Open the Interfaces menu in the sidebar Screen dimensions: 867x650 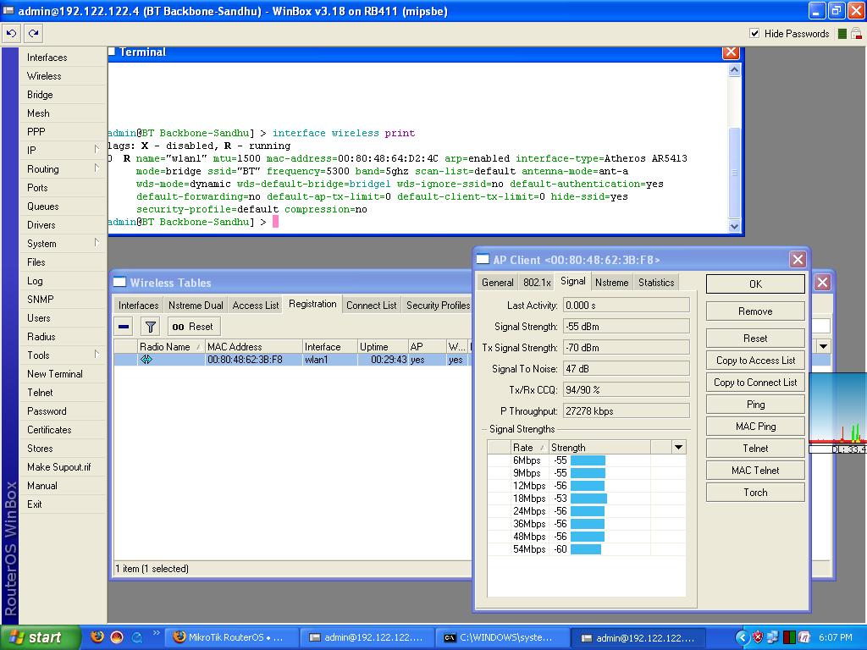click(47, 58)
